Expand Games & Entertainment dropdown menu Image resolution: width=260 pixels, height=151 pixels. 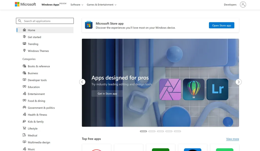[x=102, y=5]
